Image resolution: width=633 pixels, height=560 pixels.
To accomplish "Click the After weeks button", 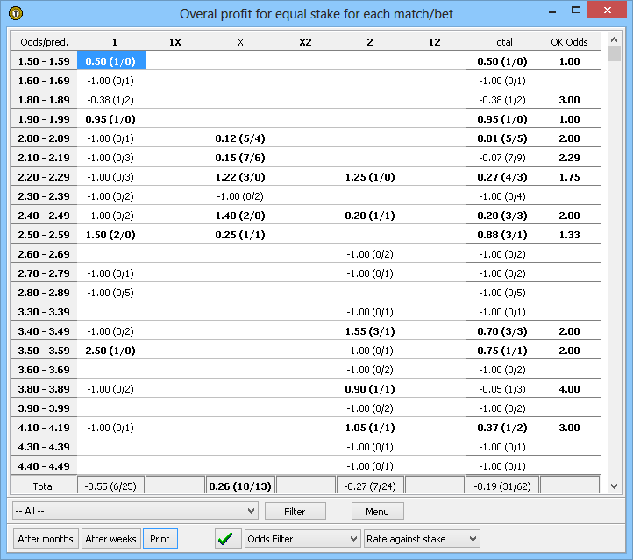I will [110, 539].
